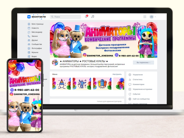Open Друзья menu item
184x138 pixels.
[x=34, y=40]
